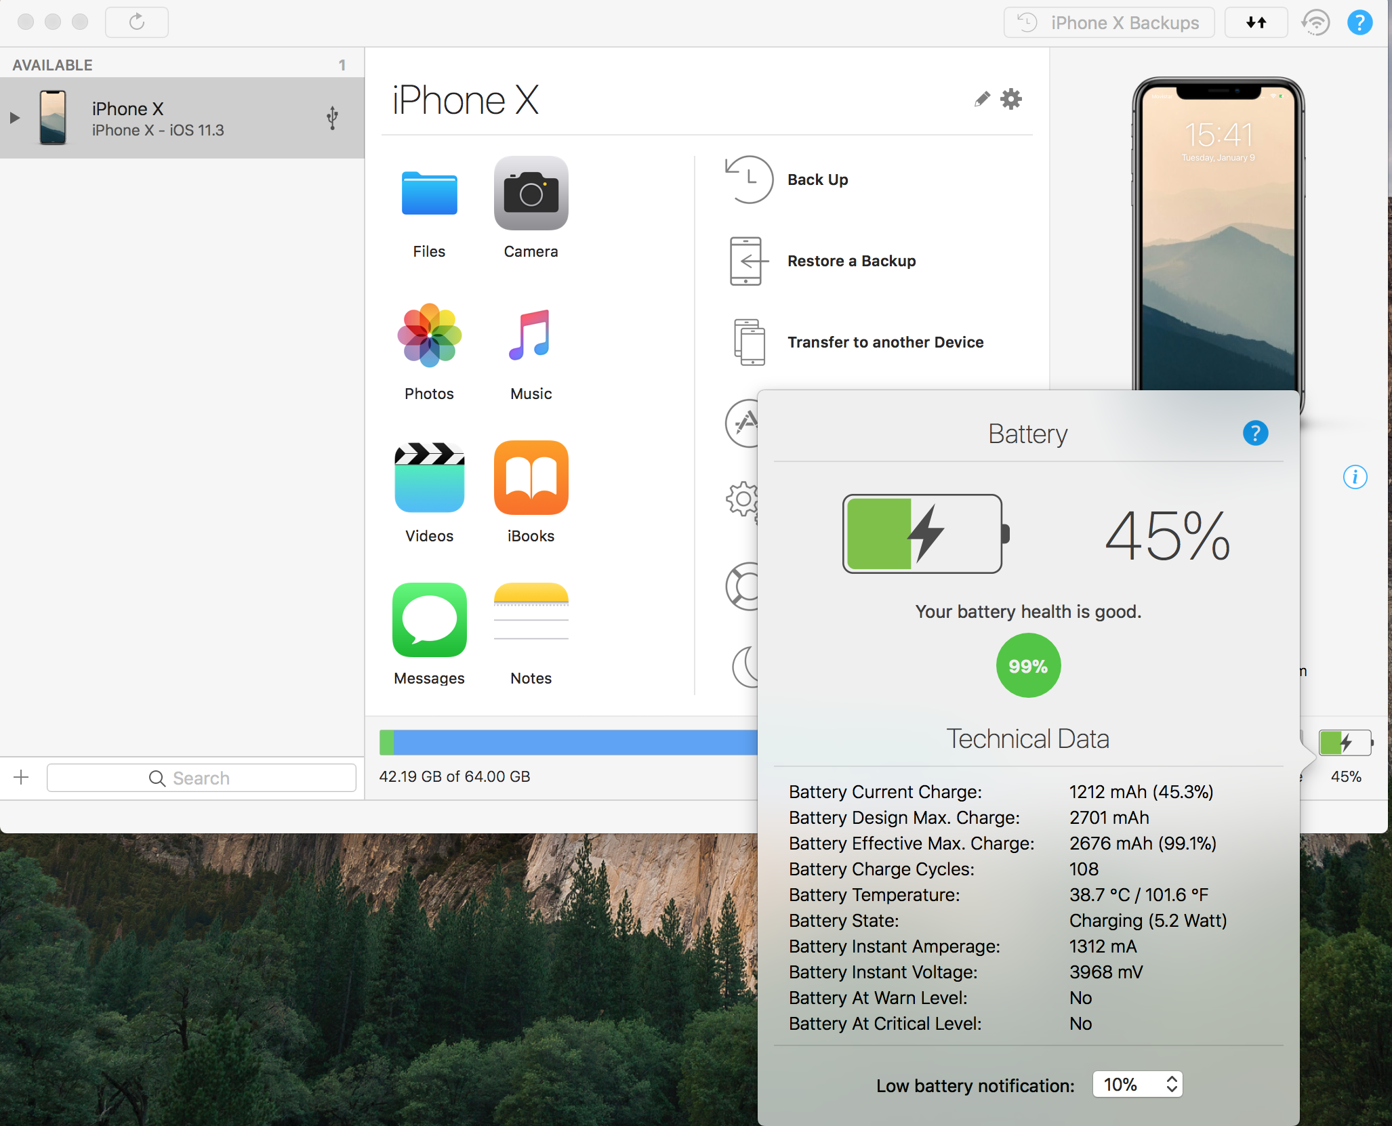Open the Messages app icon
The width and height of the screenshot is (1392, 1126).
click(429, 620)
